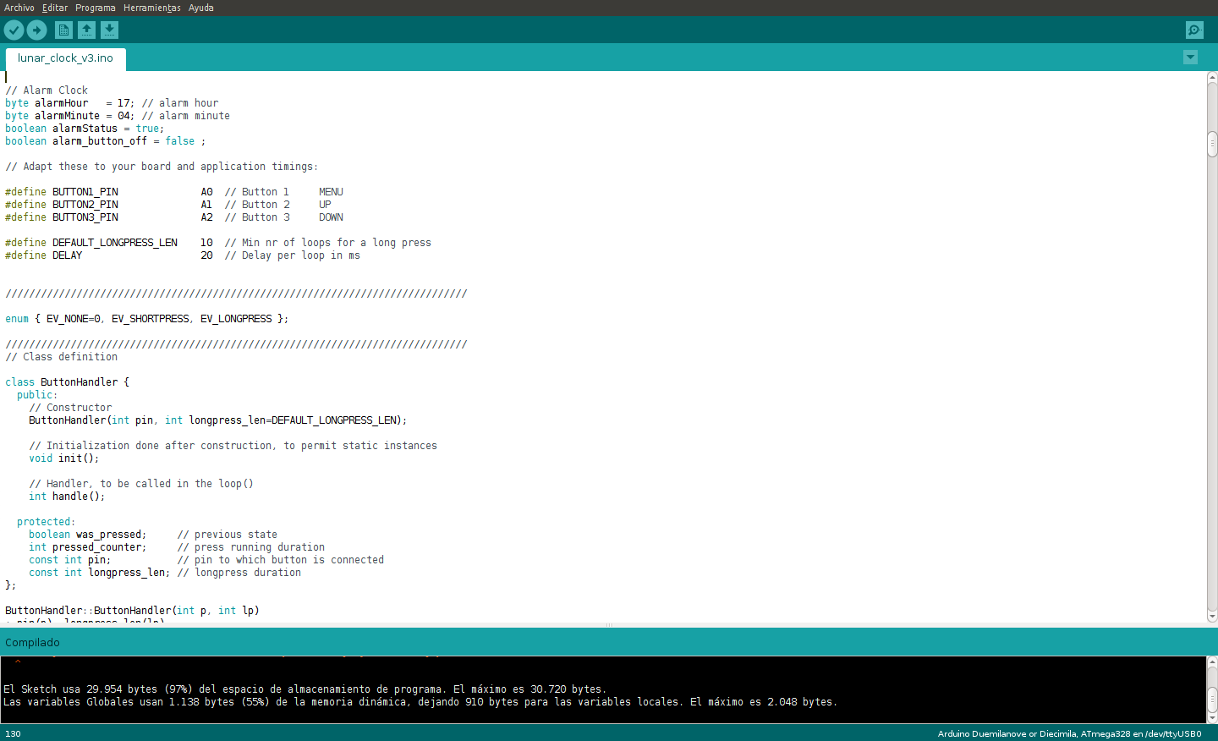Open a sketch using up-arrow icon
The width and height of the screenshot is (1218, 741).
(x=86, y=30)
